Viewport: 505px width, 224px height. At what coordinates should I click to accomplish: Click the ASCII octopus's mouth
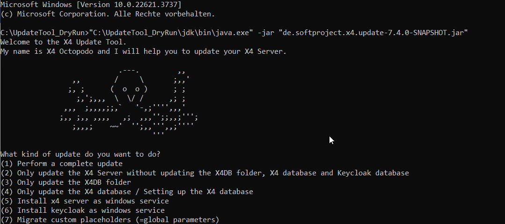point(132,98)
